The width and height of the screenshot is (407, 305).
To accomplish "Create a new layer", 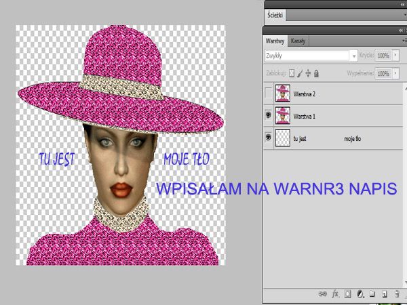I will tap(383, 294).
